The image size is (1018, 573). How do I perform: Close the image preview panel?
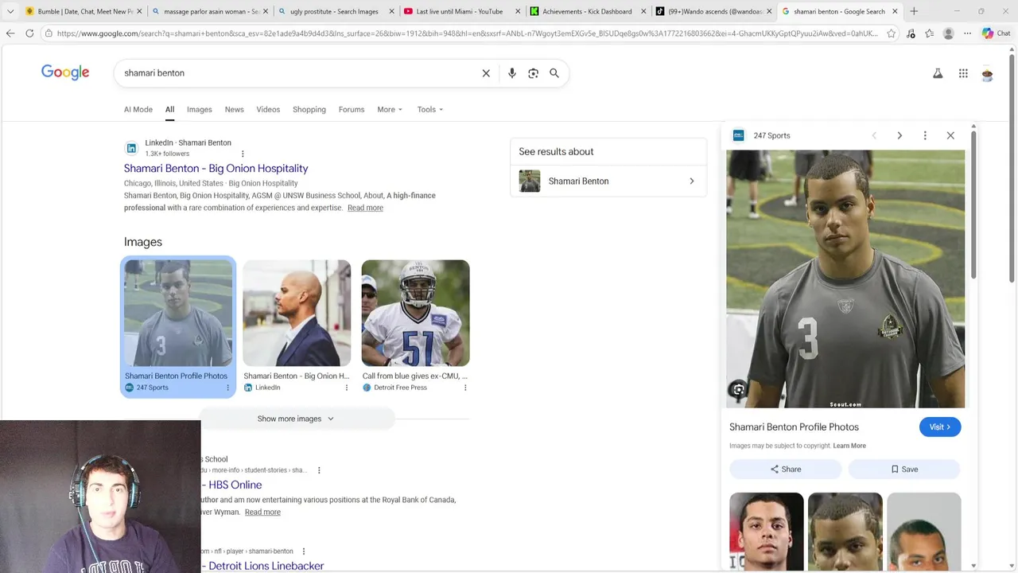950,135
